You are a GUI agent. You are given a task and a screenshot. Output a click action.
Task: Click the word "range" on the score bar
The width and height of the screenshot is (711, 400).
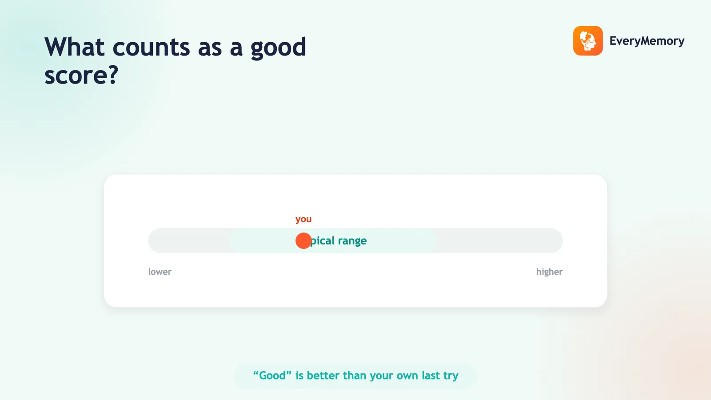click(352, 241)
